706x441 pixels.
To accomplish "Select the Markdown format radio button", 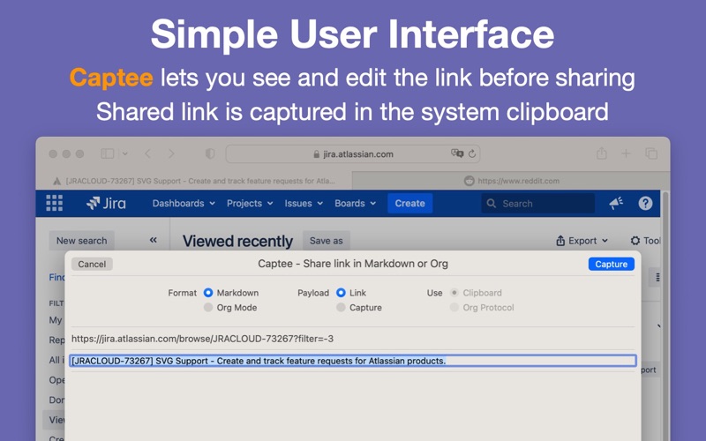I will tap(208, 293).
